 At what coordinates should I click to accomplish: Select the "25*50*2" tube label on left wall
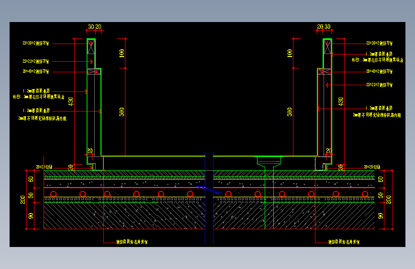pyautogui.click(x=36, y=43)
